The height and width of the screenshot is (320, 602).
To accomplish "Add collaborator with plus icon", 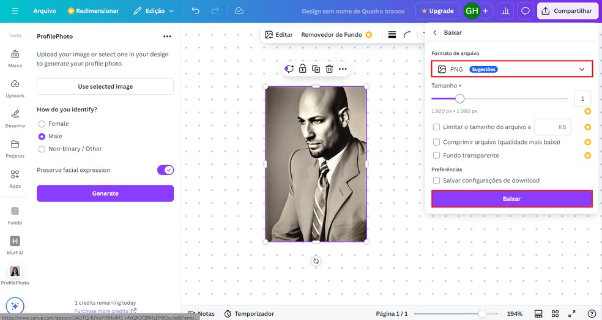I will 485,11.
